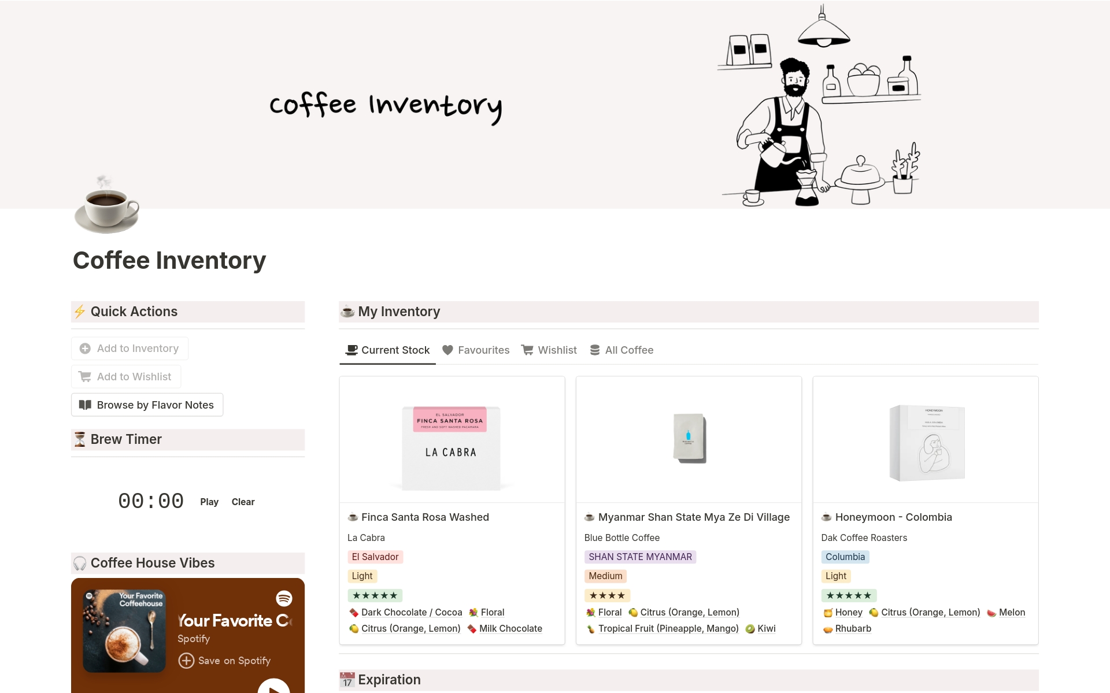Click the Wishlist cart icon

pyautogui.click(x=528, y=350)
